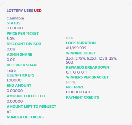Click the WINNERS PER BRACKET label
Image resolution: width=132 pixels, height=125 pixels.
[87, 77]
